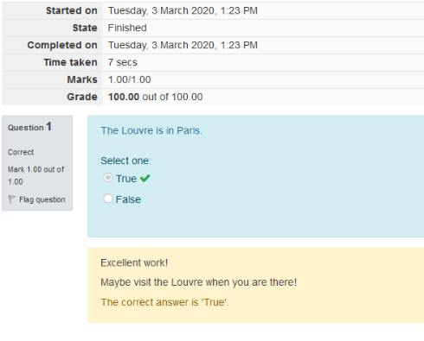Click the Flag question link

pyautogui.click(x=42, y=199)
